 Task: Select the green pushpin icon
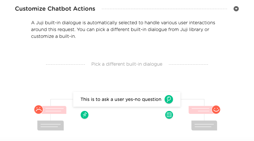(x=85, y=115)
